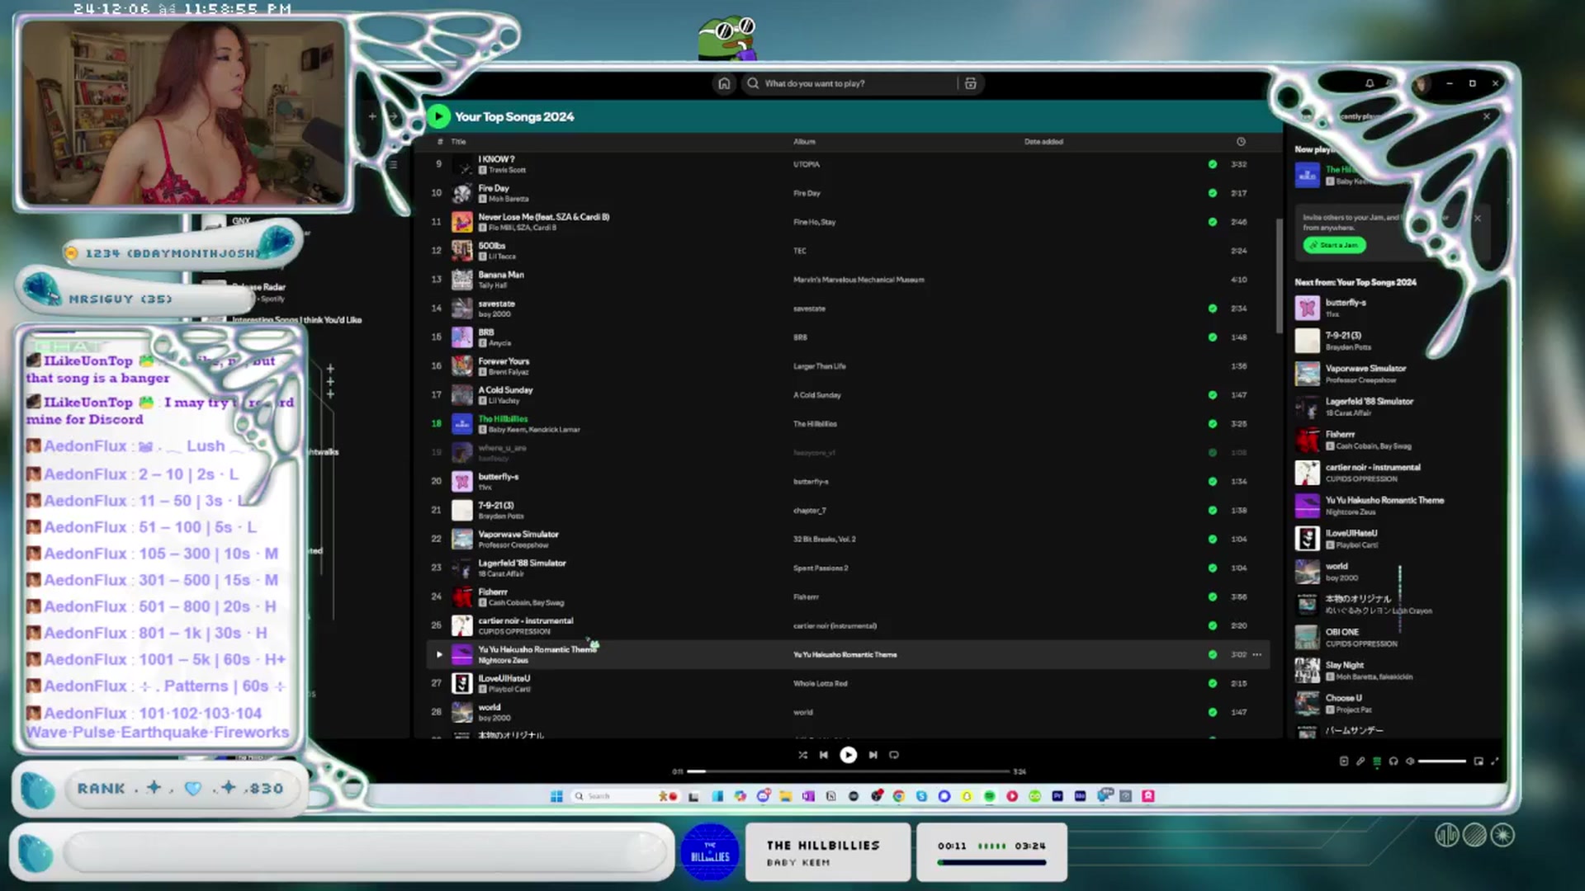Open the Now Playing view icon
This screenshot has height=891, width=1585.
pos(1344,761)
